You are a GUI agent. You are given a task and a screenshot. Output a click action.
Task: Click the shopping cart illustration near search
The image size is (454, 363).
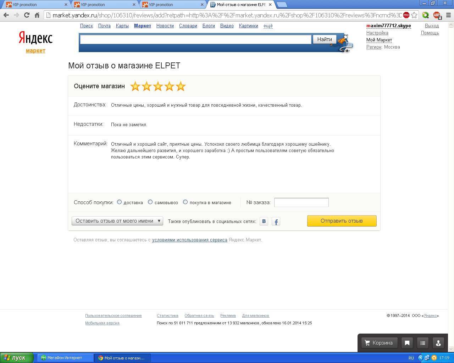click(x=344, y=43)
